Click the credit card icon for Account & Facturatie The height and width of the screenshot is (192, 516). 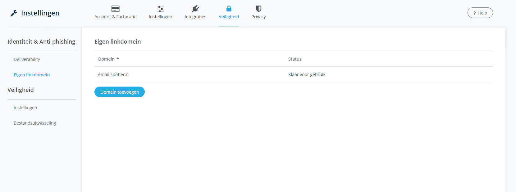(x=115, y=9)
